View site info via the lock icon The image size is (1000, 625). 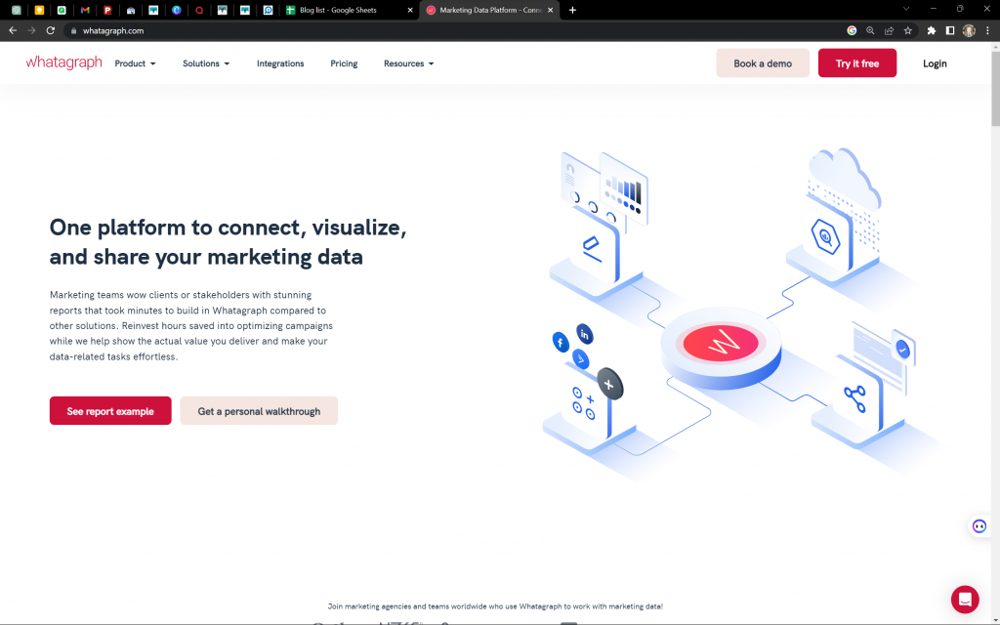click(x=74, y=30)
